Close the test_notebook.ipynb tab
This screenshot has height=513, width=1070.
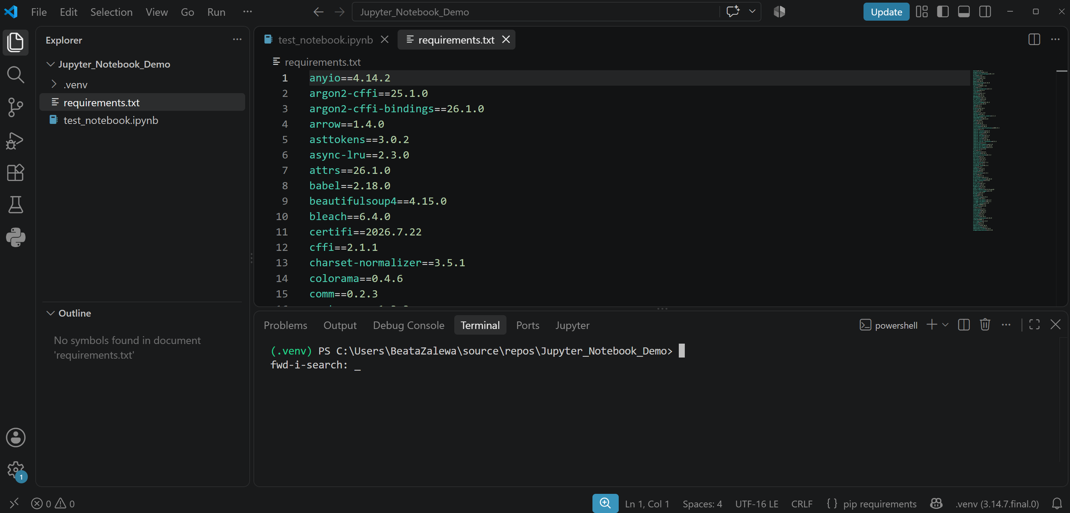pyautogui.click(x=385, y=39)
